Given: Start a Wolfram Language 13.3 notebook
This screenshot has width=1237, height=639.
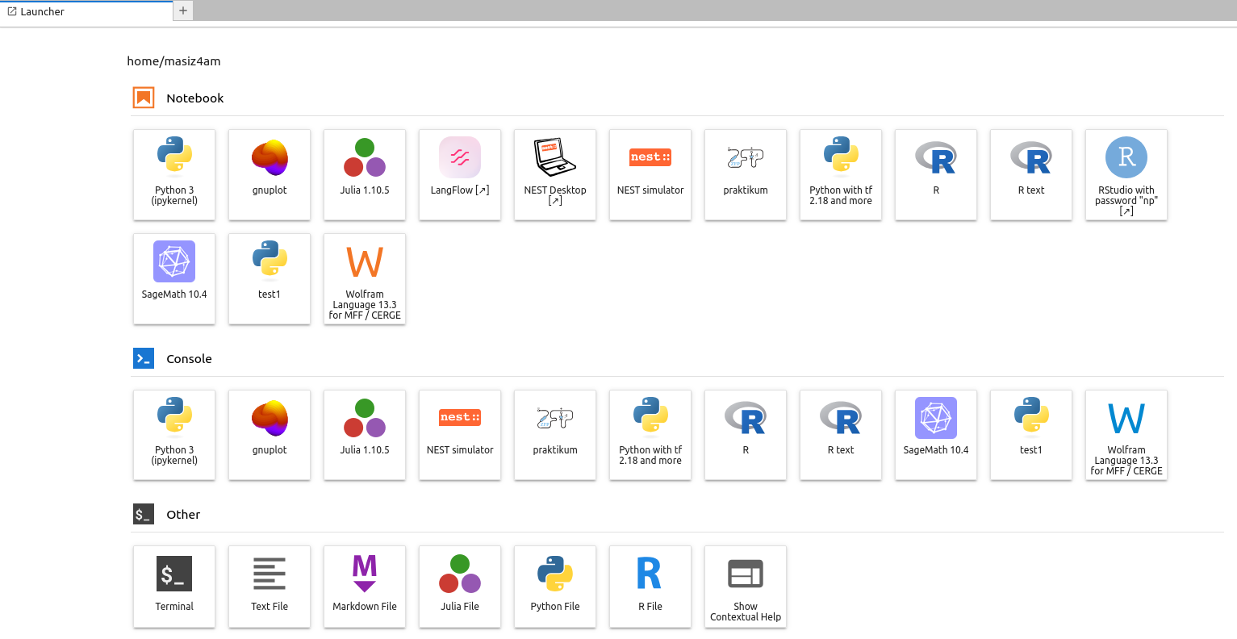Looking at the screenshot, I should 365,278.
